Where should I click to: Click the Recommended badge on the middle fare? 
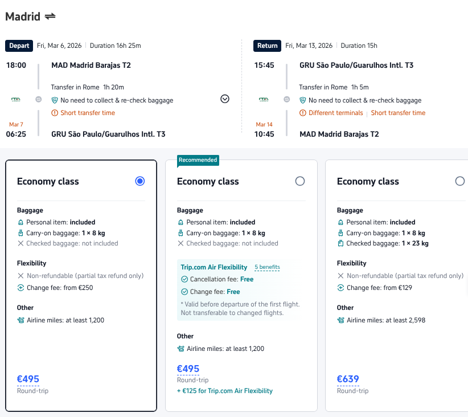[x=198, y=160]
